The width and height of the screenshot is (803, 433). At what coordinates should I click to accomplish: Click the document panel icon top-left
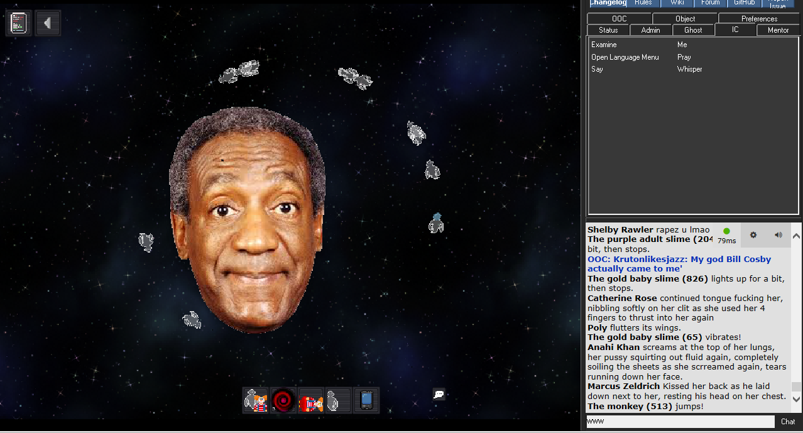19,23
